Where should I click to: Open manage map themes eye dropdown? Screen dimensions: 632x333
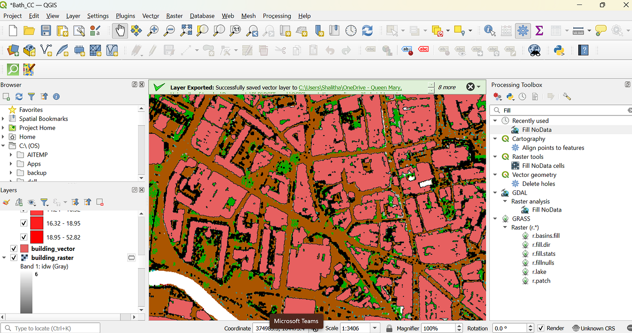click(x=33, y=202)
